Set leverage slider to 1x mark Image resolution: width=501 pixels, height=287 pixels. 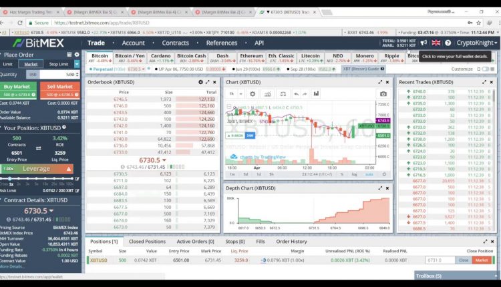point(10,178)
